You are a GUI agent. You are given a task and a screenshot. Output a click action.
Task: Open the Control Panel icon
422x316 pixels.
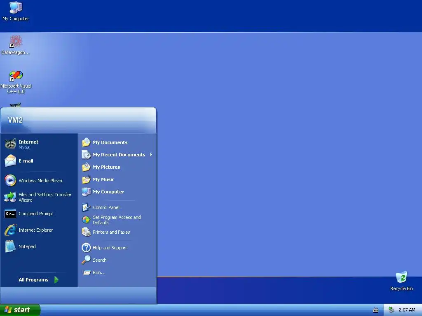click(x=86, y=207)
